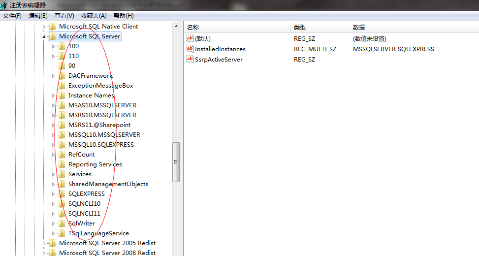Click the tree pane vertical scrollbar thumb

(x=176, y=162)
